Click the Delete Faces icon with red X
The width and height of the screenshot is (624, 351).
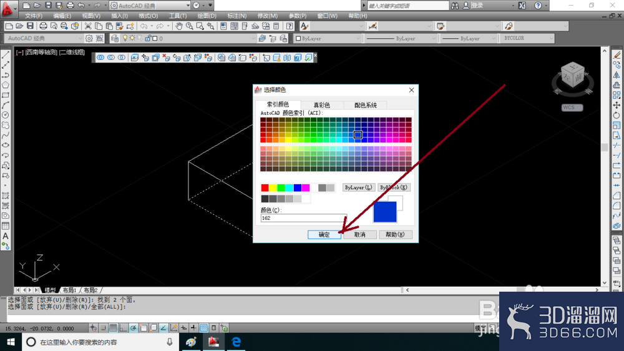[166, 57]
